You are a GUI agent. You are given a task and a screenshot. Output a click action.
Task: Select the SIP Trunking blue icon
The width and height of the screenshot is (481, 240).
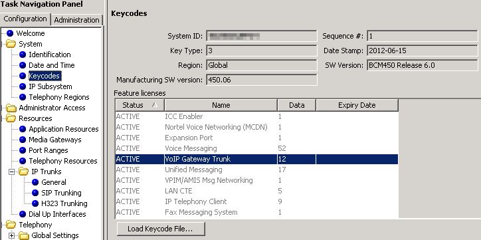pyautogui.click(x=35, y=193)
